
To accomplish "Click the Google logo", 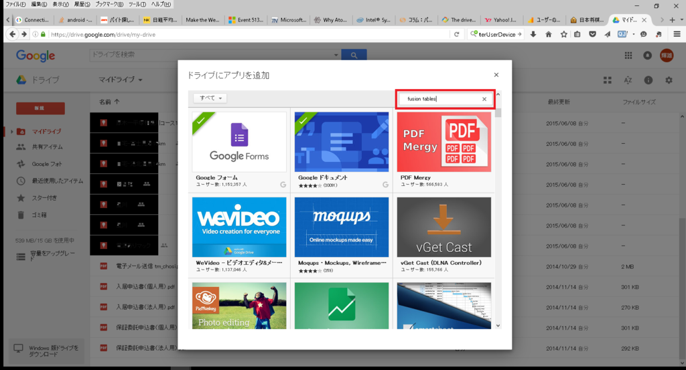I will coord(36,56).
